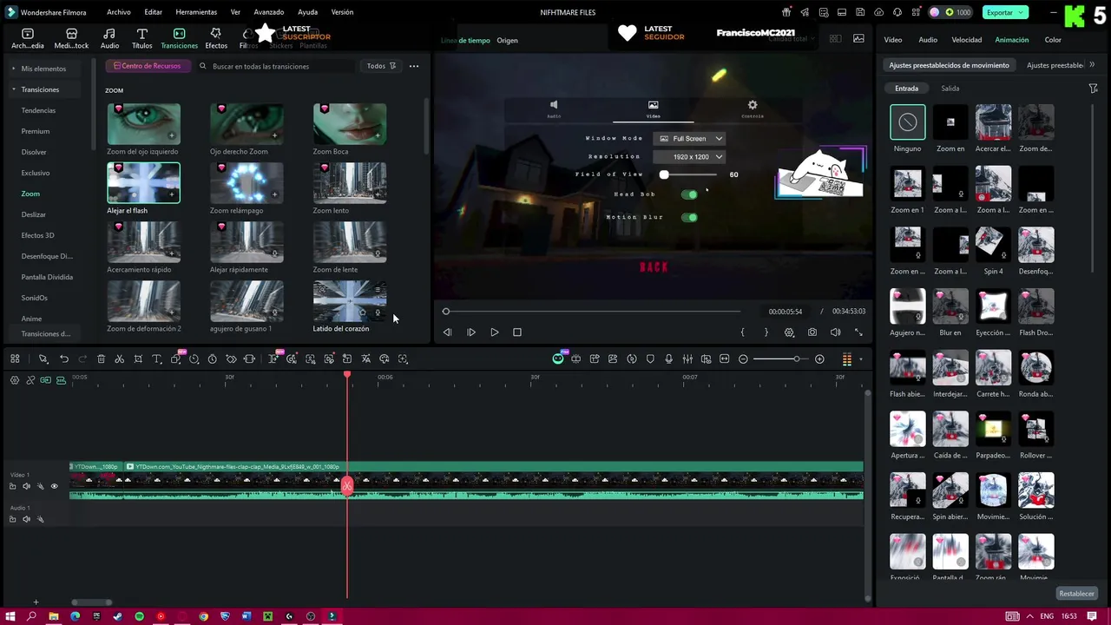
Task: Click the preview snapshot image icon at top right of viewer
Action: [x=858, y=38]
